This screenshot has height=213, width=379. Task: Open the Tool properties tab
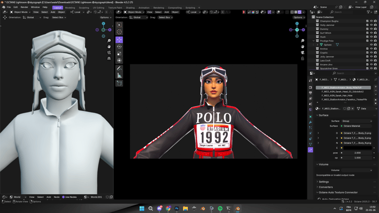point(310,80)
